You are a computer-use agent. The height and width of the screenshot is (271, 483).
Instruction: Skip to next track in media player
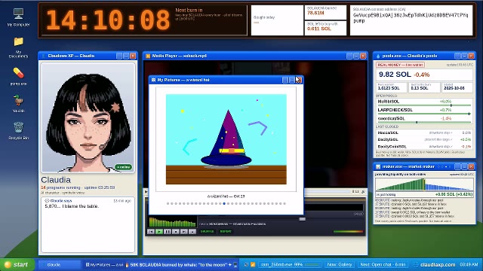pos(184,231)
